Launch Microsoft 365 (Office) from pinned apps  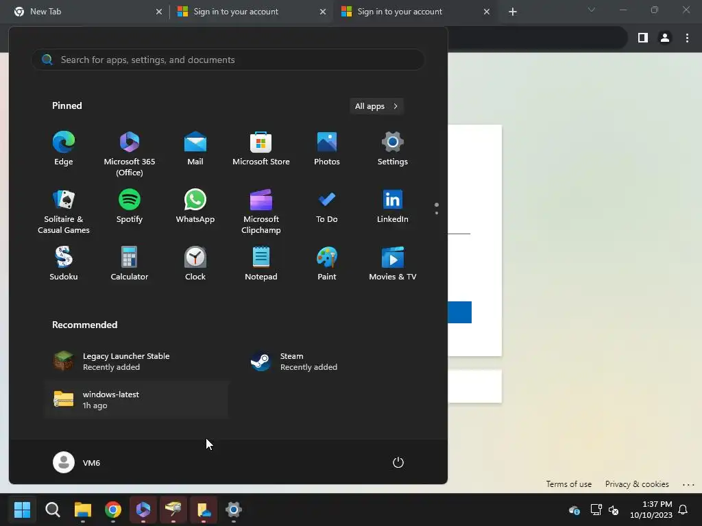coord(130,154)
